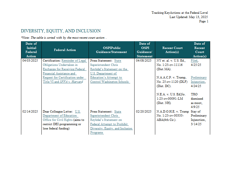This screenshot has height=177, width=230.
Task: Click the Control Washington Schools link text
Action: pyautogui.click(x=110, y=82)
